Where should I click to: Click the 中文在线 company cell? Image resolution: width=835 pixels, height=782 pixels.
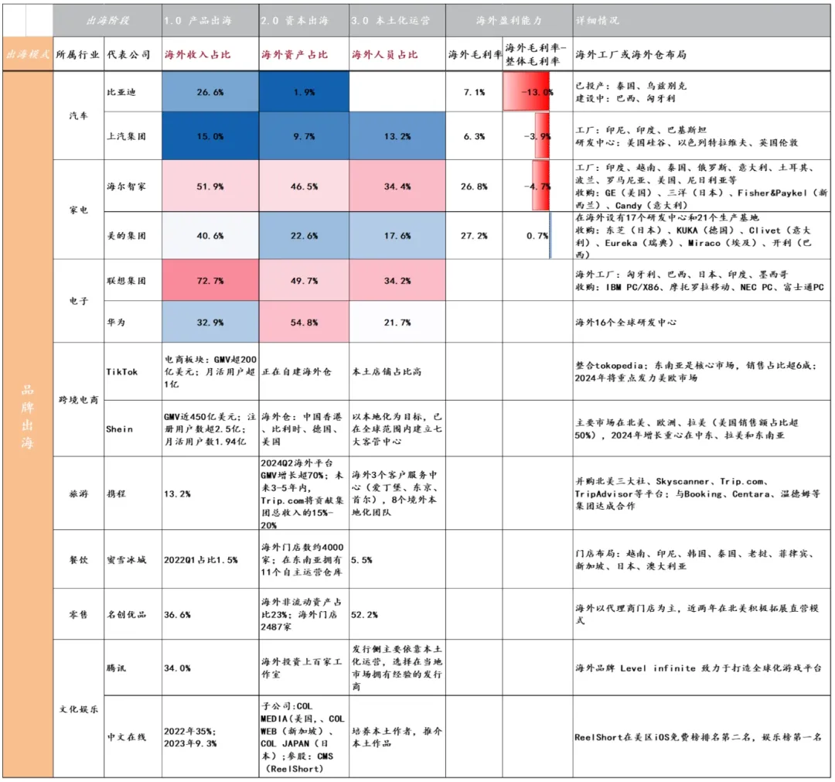133,736
